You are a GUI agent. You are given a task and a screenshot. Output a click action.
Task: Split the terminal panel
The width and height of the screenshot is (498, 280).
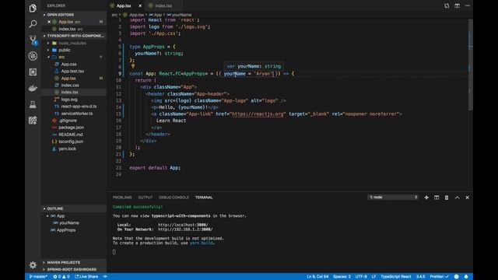click(x=437, y=198)
